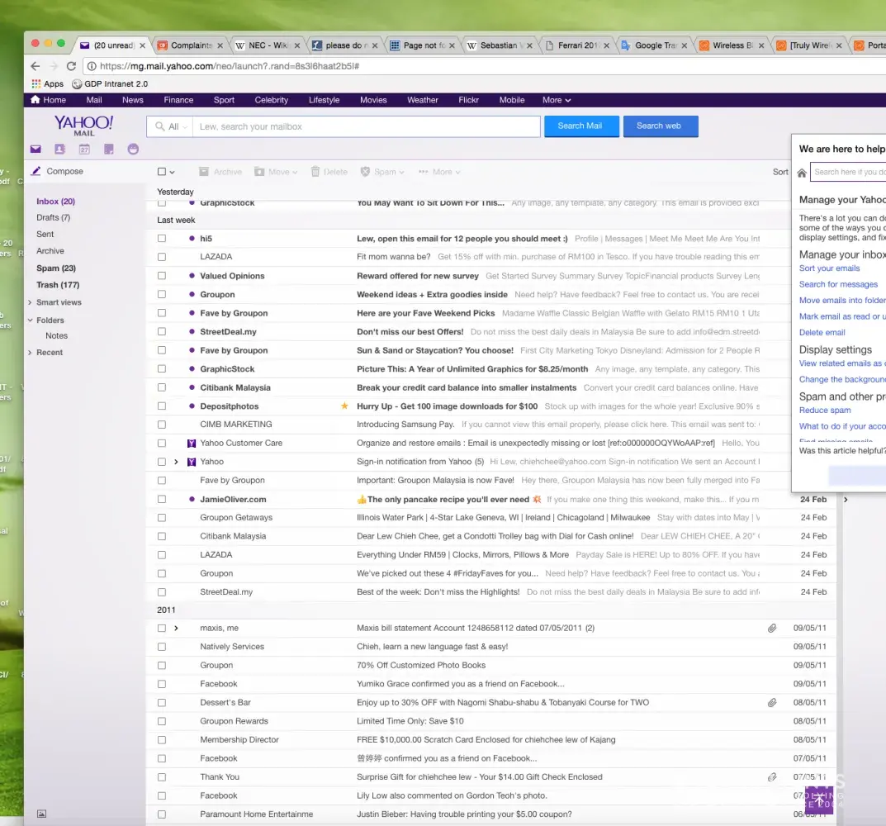Click the Compose pencil icon
The width and height of the screenshot is (886, 826).
click(x=36, y=172)
